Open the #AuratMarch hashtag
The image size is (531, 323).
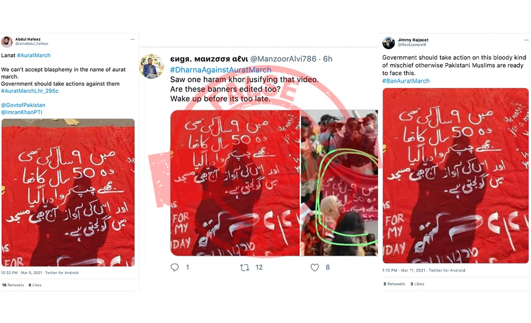[34, 55]
